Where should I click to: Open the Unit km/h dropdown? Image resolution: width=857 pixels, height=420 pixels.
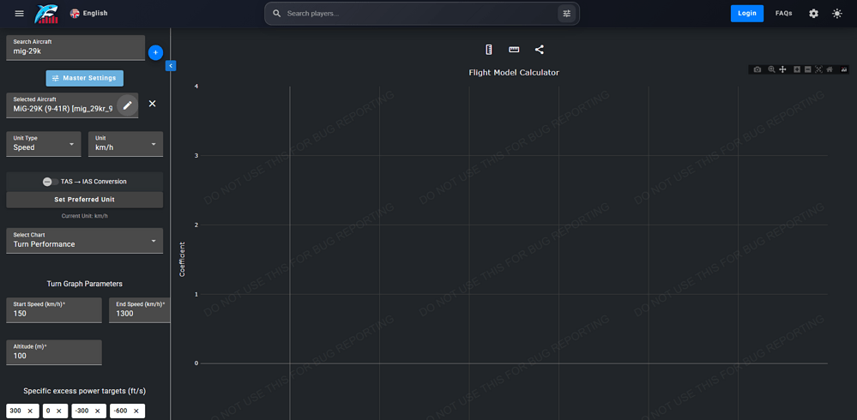tap(126, 144)
